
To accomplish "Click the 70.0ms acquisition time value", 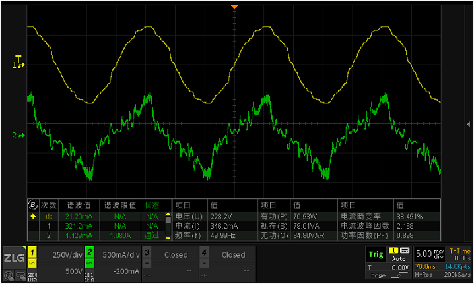I will (425, 266).
